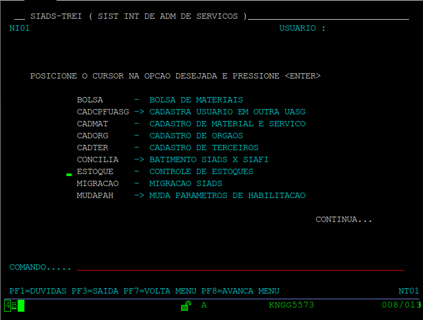Click the input field before SIADS-TREI title

pyautogui.click(x=20, y=17)
